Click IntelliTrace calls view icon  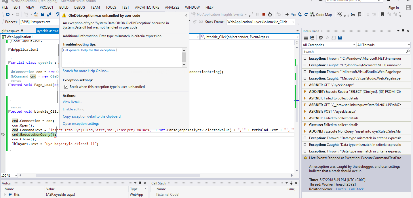[x=312, y=38]
